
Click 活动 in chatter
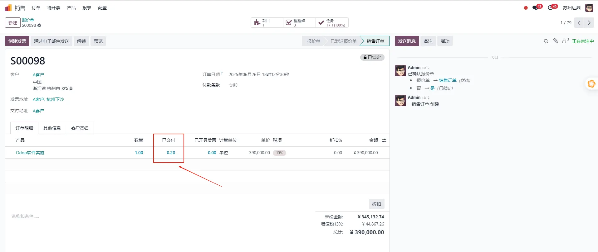pyautogui.click(x=445, y=41)
